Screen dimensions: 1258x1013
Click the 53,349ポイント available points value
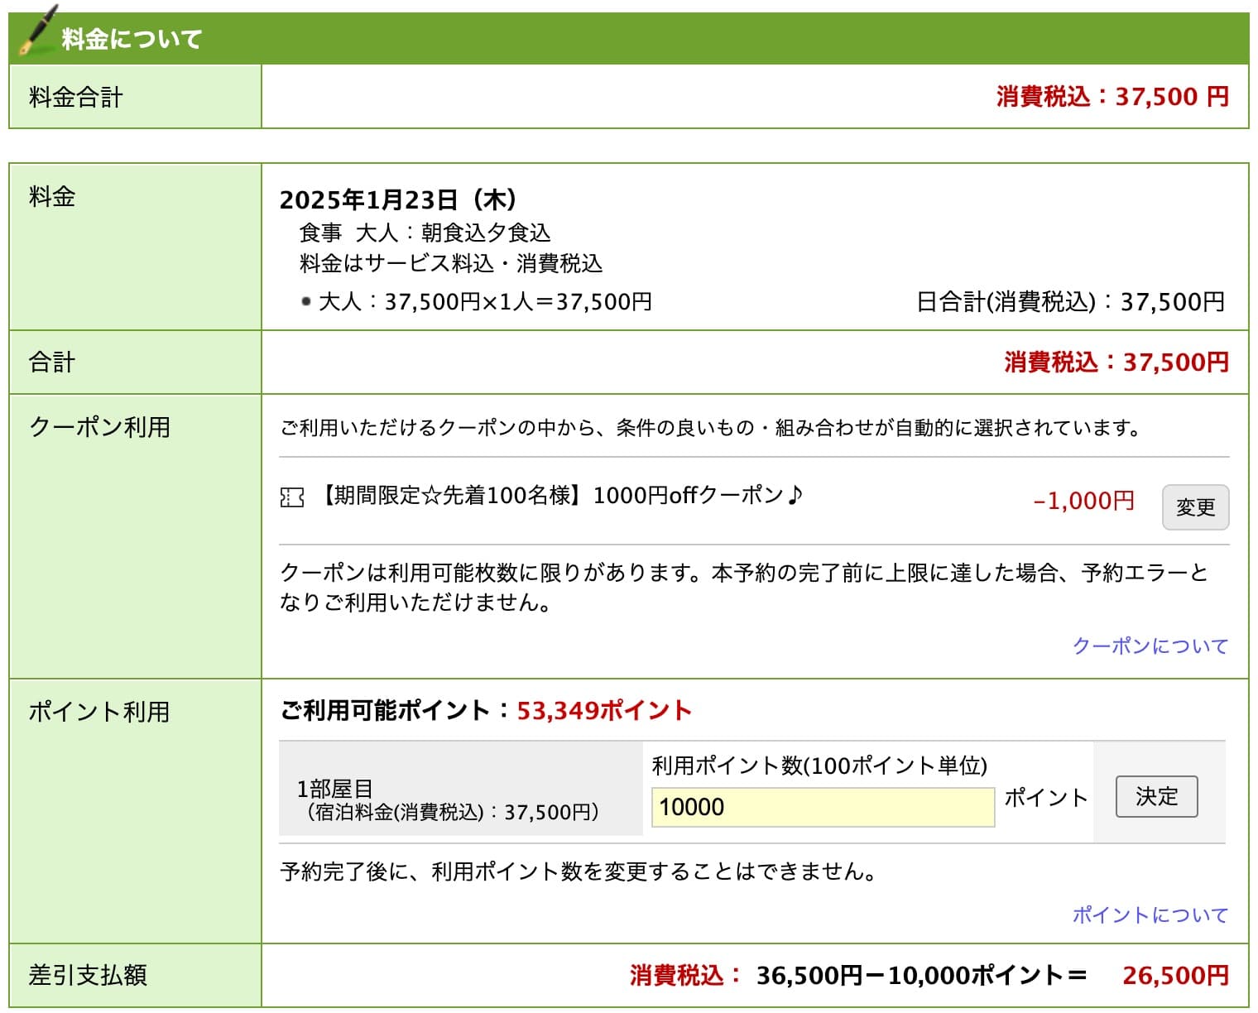click(604, 710)
